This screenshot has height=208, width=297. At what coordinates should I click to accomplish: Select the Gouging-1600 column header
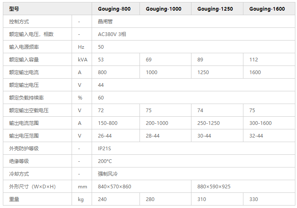(267, 9)
